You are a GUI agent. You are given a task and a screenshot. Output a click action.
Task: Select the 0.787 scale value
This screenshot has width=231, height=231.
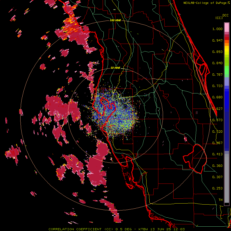[x=217, y=74]
